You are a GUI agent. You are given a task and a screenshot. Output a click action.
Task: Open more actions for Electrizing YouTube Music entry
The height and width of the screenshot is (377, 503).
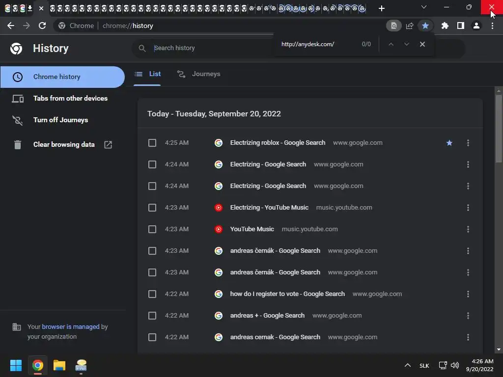point(468,208)
